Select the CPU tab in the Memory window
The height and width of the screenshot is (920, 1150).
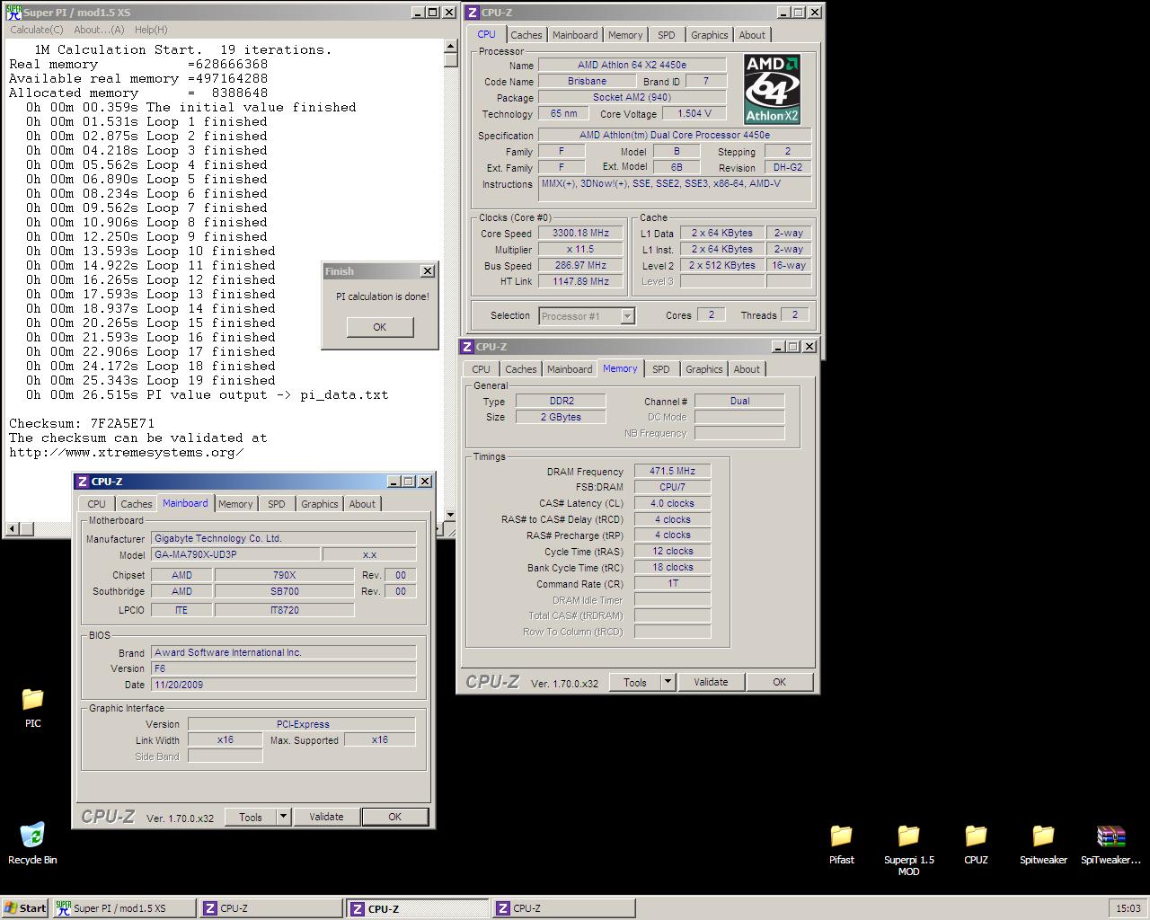click(x=482, y=369)
